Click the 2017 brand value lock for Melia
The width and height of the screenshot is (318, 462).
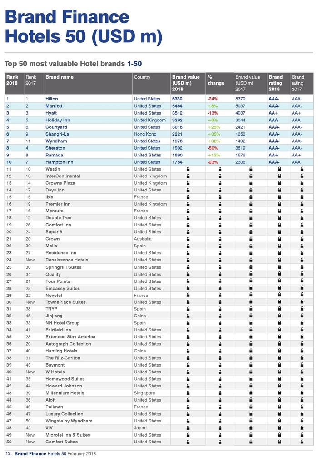click(x=251, y=246)
